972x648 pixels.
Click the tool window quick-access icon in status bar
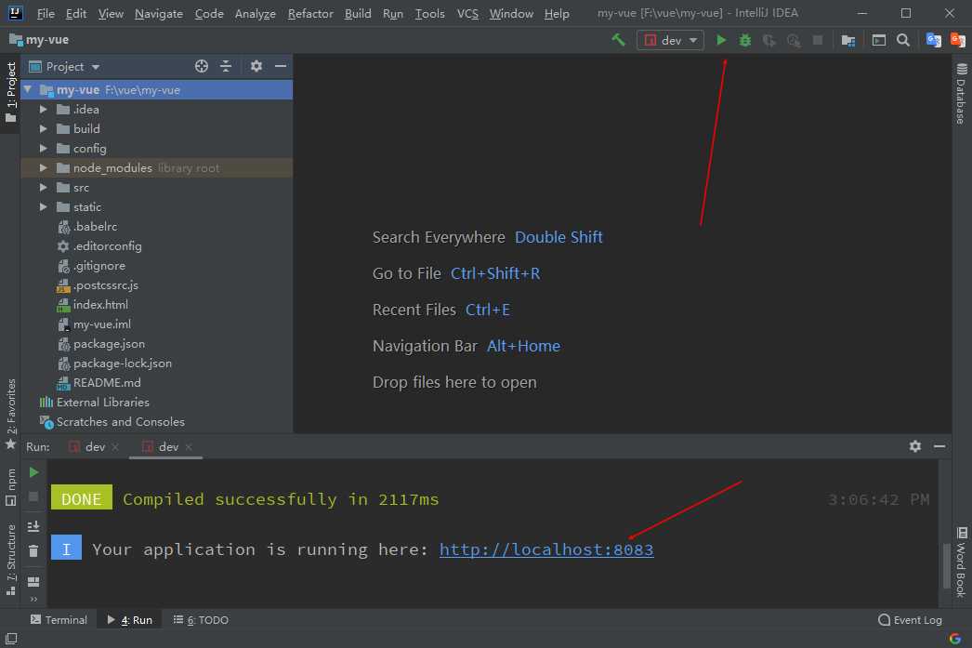click(x=11, y=639)
